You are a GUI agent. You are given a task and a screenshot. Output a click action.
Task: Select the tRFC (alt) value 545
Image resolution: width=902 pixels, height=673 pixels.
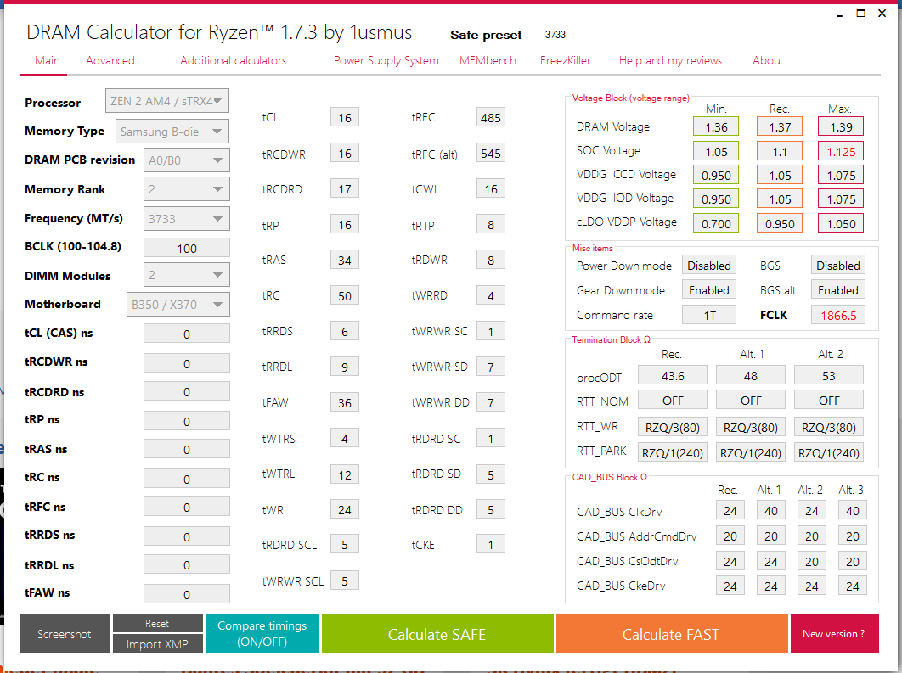click(491, 153)
